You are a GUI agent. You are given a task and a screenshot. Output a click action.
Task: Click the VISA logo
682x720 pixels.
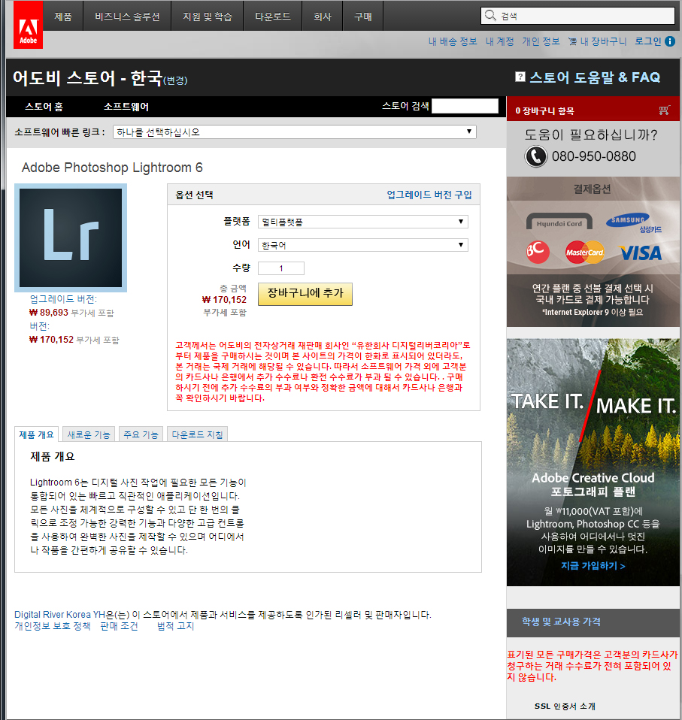(641, 253)
